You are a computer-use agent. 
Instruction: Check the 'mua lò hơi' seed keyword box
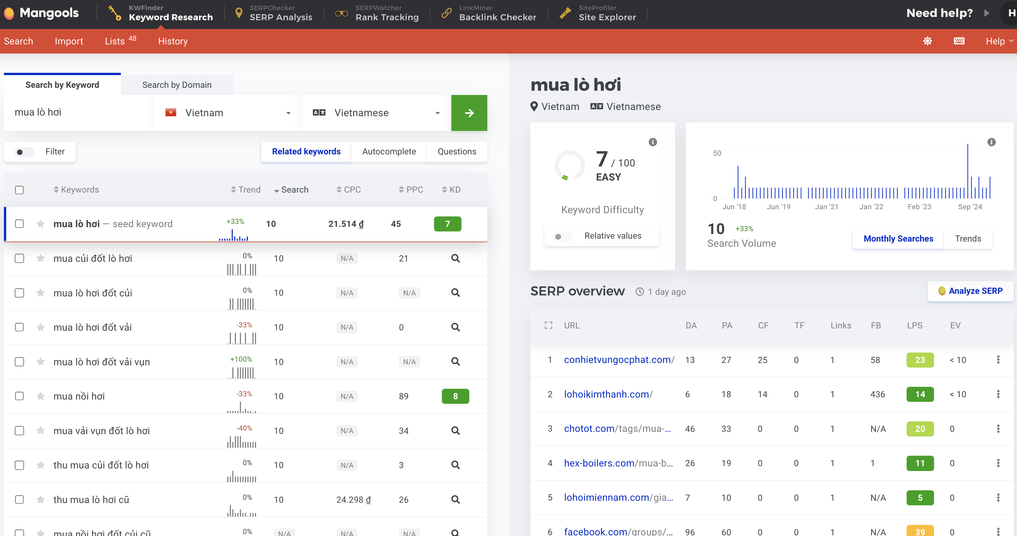click(x=19, y=224)
